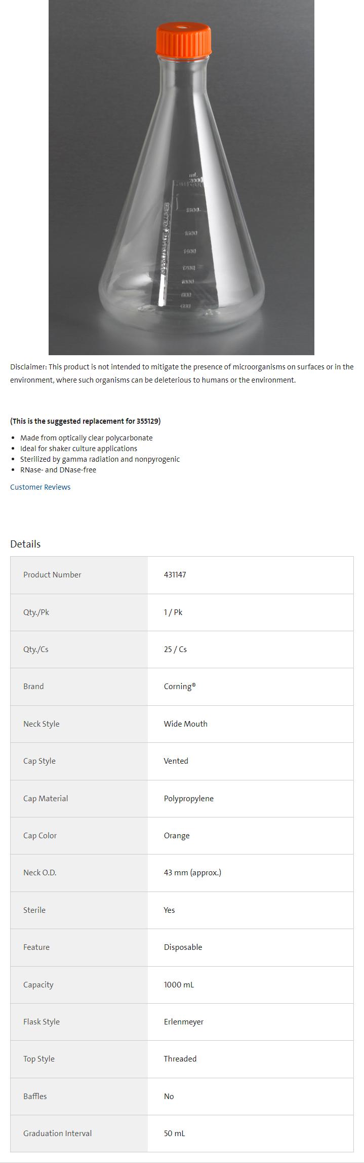This screenshot has width=364, height=1163.
Task: Click the Graduation Interval row label
Action: tap(58, 1134)
